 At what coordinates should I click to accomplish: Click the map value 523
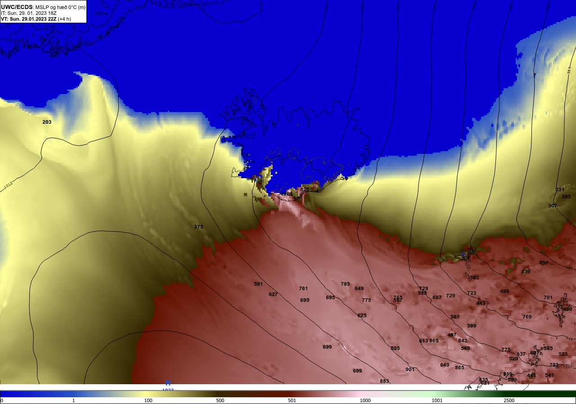click(563, 354)
